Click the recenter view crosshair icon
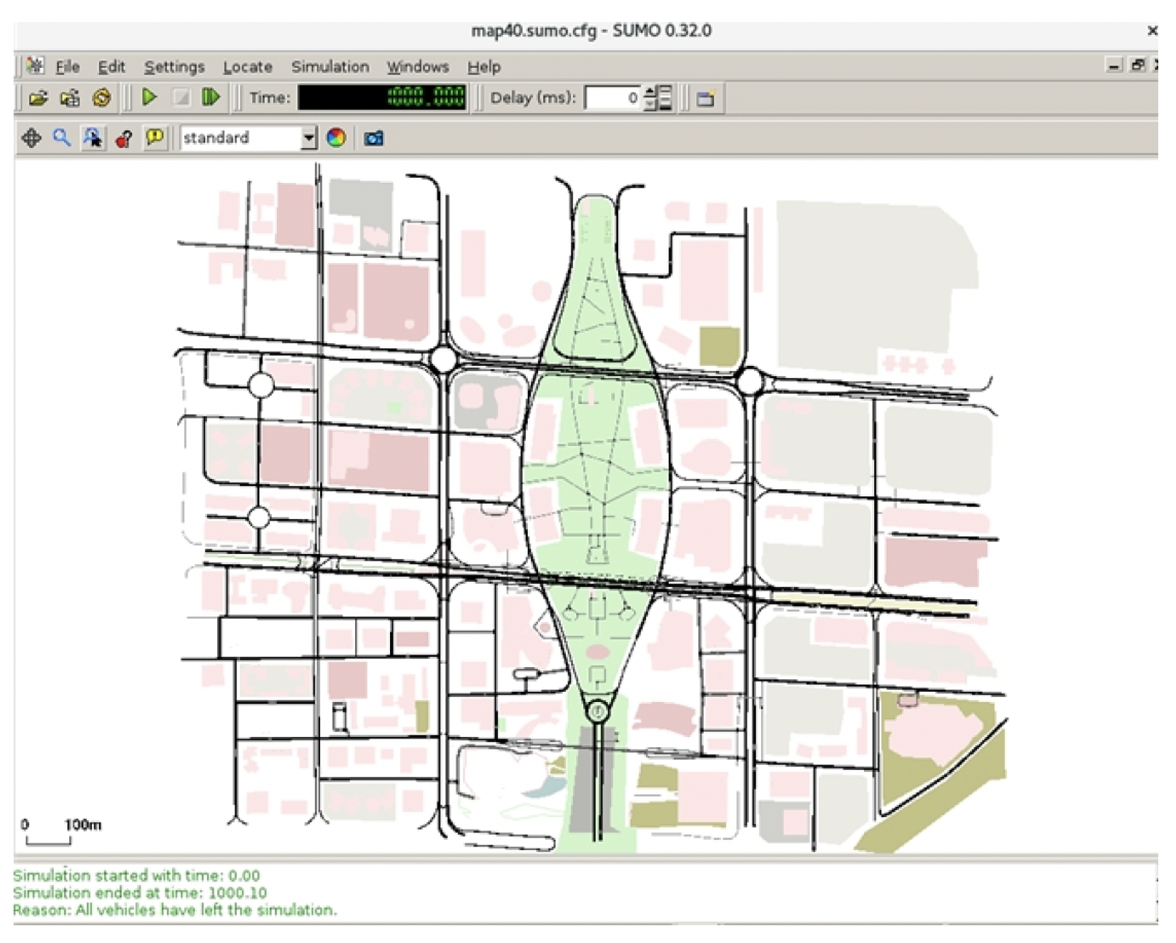Viewport: 1176px width, 943px height. [31, 138]
